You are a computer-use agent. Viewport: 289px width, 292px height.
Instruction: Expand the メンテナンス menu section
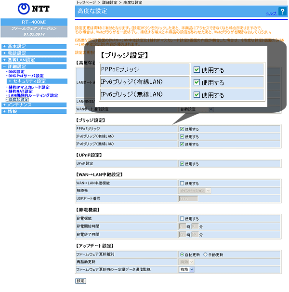click(x=34, y=105)
